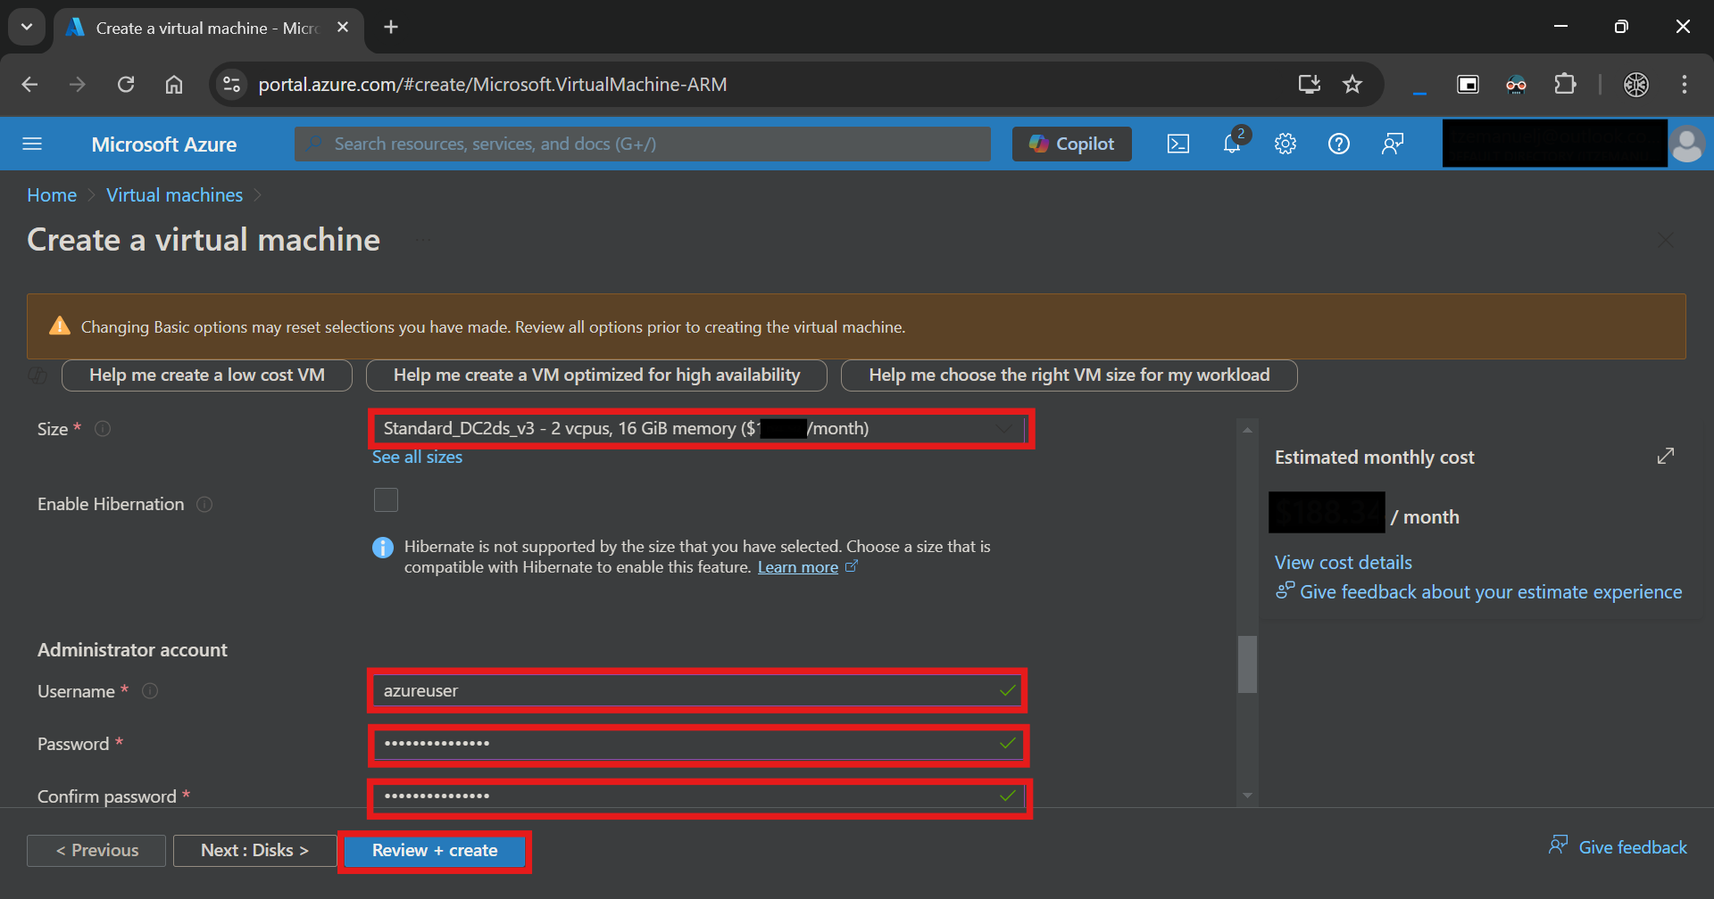
Task: Click the form's vertical scrollbar thumb
Action: 1247,664
